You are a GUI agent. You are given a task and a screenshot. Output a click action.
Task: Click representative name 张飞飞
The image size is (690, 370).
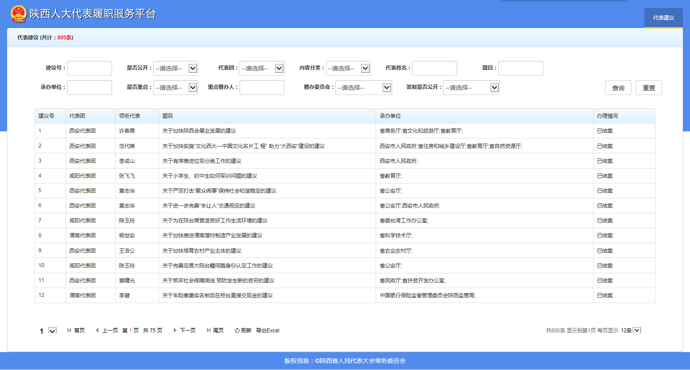click(x=127, y=176)
